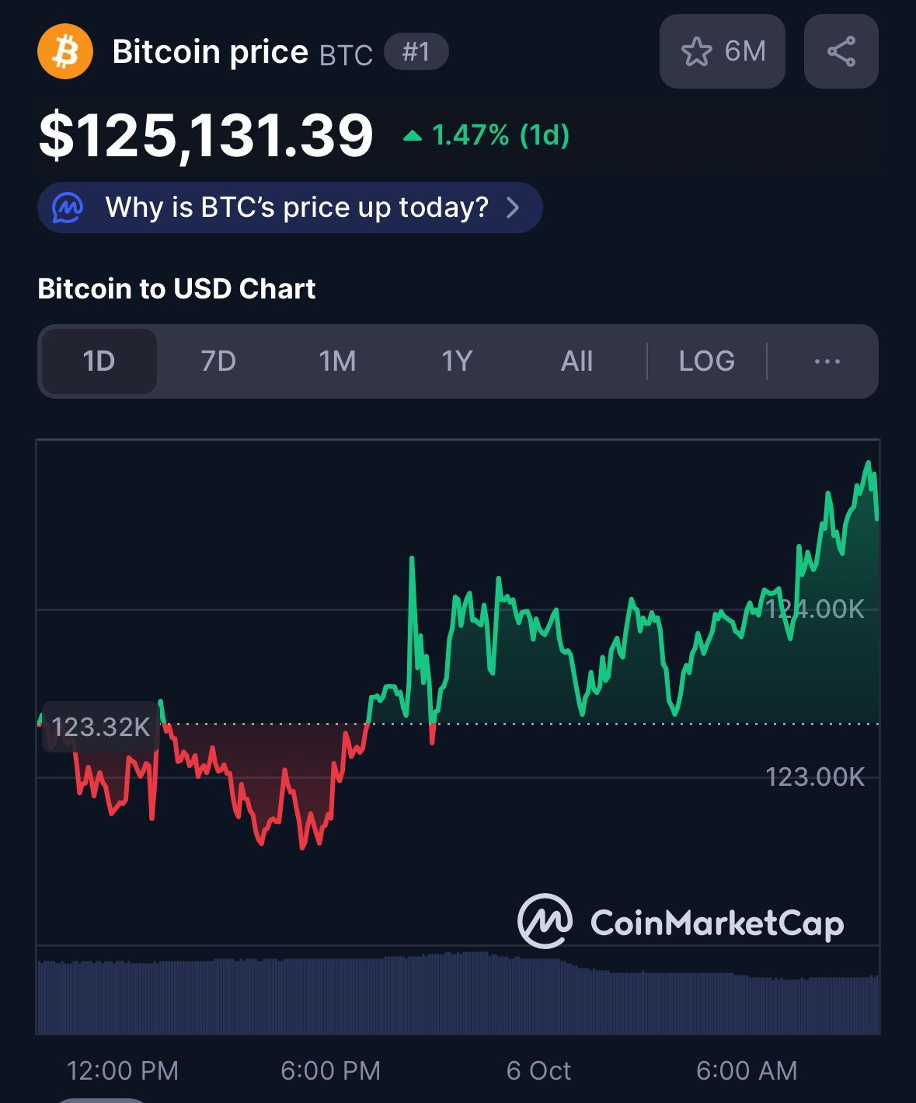Open the share icon button
The image size is (916, 1103).
[841, 51]
